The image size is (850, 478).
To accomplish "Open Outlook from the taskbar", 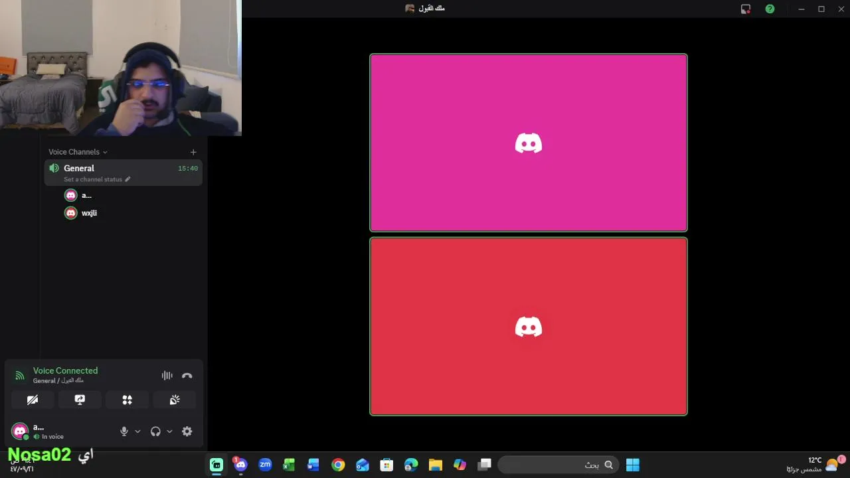I will [x=362, y=465].
